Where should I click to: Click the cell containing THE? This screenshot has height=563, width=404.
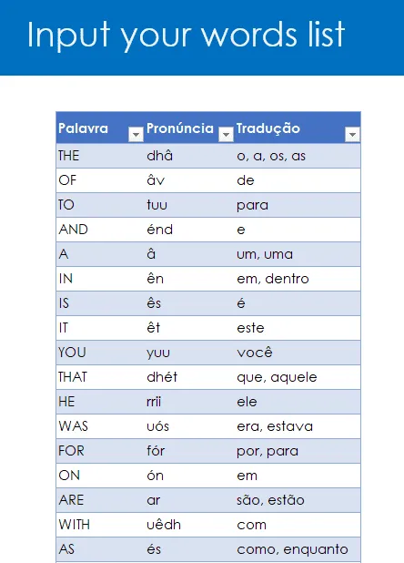(x=100, y=156)
